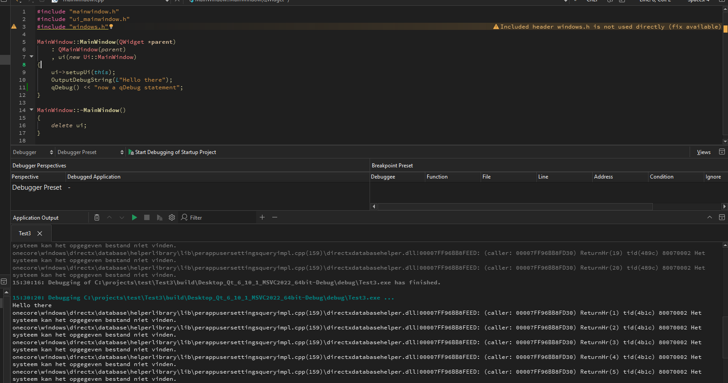Screen dimensions: 728x383
Task: Select the Test3 output tab
Action: 25,233
